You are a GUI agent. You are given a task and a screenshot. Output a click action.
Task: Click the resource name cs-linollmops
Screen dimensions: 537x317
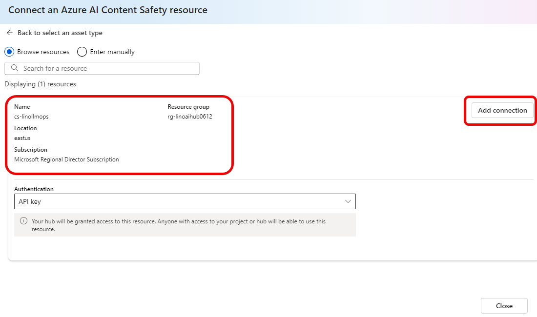point(31,117)
